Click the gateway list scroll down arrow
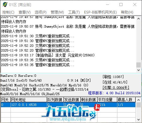 (x=139, y=120)
